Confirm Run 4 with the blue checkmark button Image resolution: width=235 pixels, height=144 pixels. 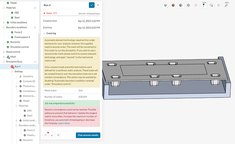tap(92, 5)
